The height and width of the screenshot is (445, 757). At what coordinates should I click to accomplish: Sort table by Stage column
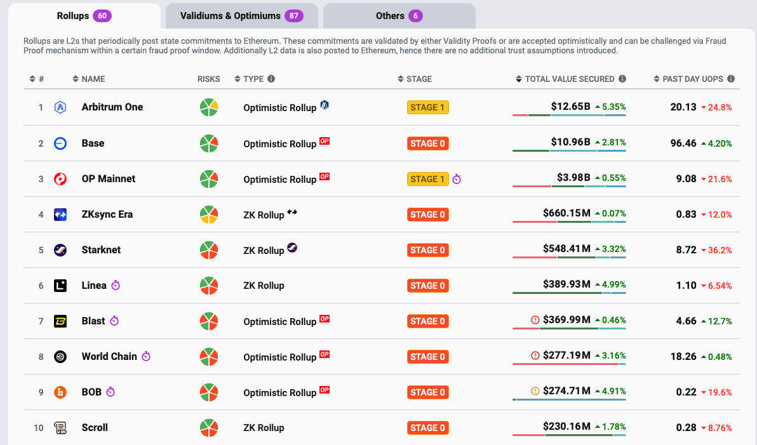tap(415, 79)
